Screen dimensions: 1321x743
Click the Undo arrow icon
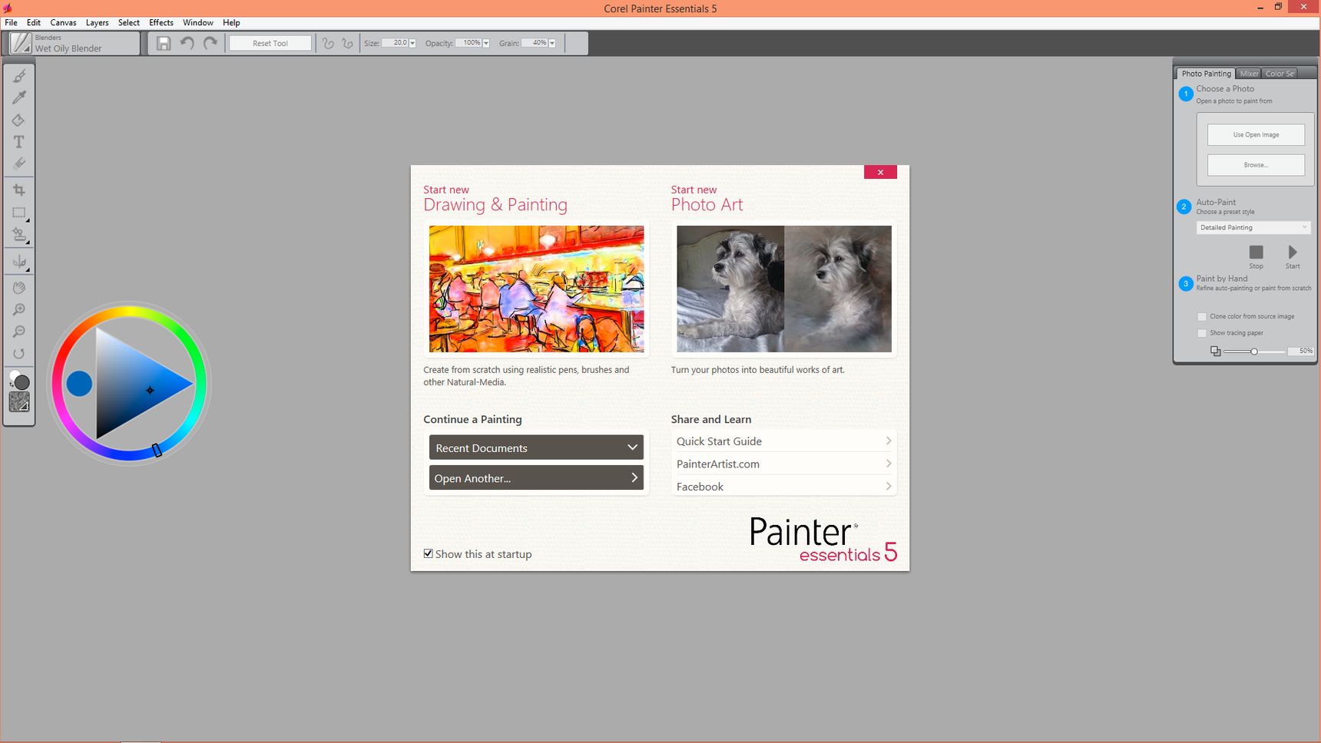point(187,43)
